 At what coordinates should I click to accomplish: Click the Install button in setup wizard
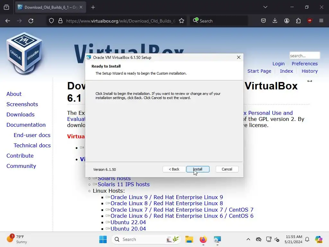[x=198, y=169]
